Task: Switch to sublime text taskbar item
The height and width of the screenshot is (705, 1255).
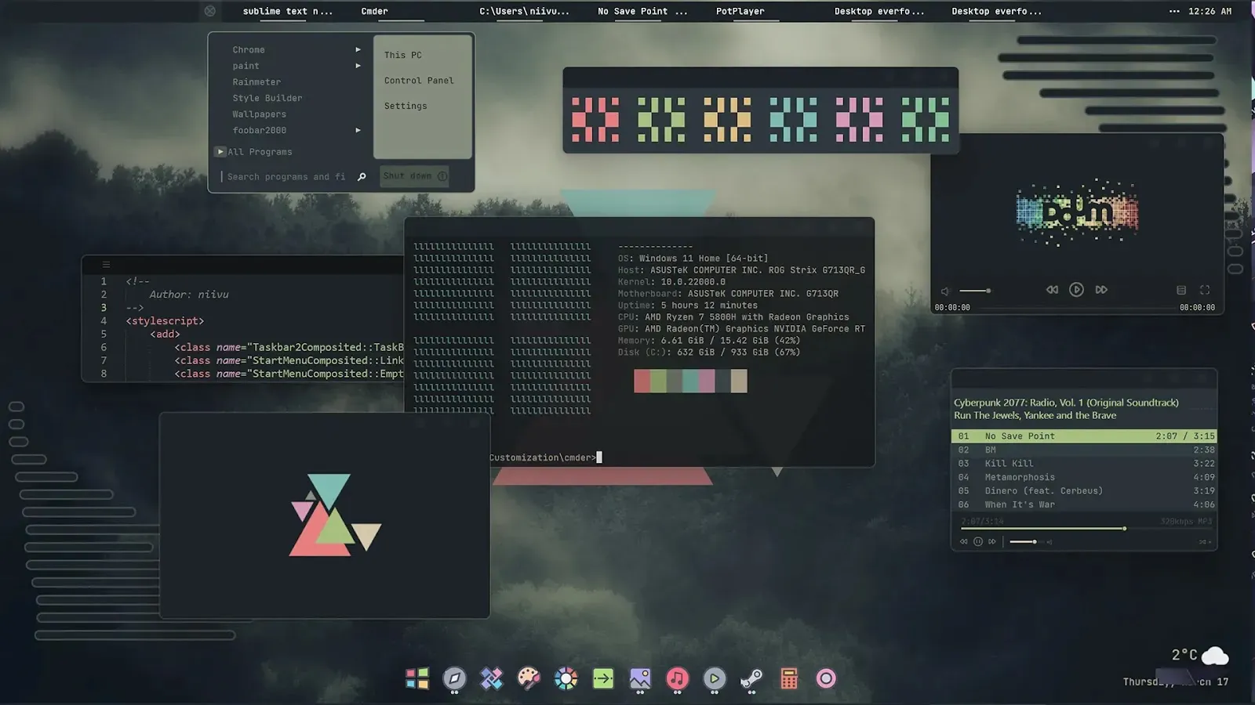Action: click(x=287, y=11)
